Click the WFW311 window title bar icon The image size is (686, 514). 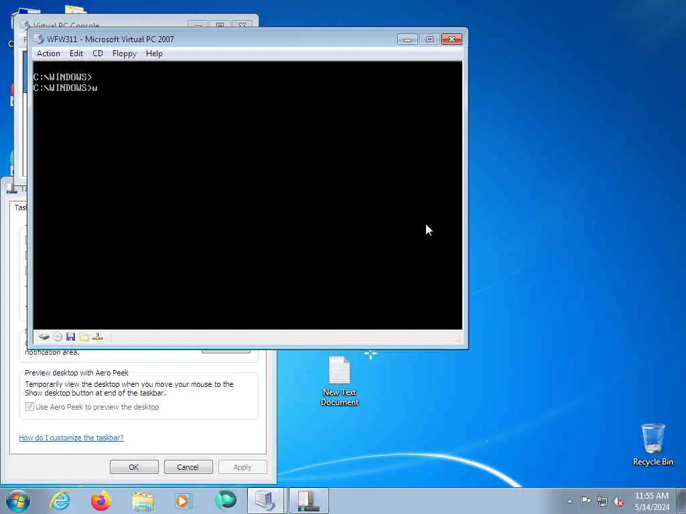(x=39, y=39)
